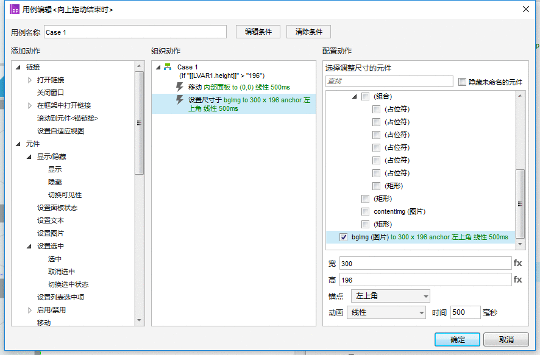540x355 pixels.
Task: Open the 动画 dropdown showing 线性
Action: (x=386, y=312)
